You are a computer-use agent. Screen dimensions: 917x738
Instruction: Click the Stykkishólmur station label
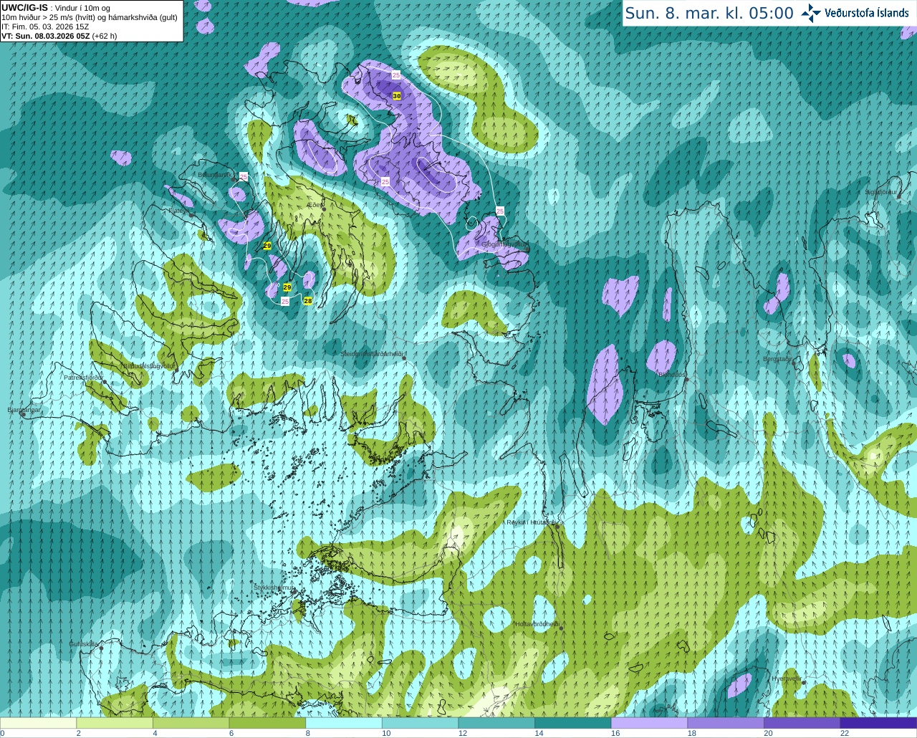(274, 588)
